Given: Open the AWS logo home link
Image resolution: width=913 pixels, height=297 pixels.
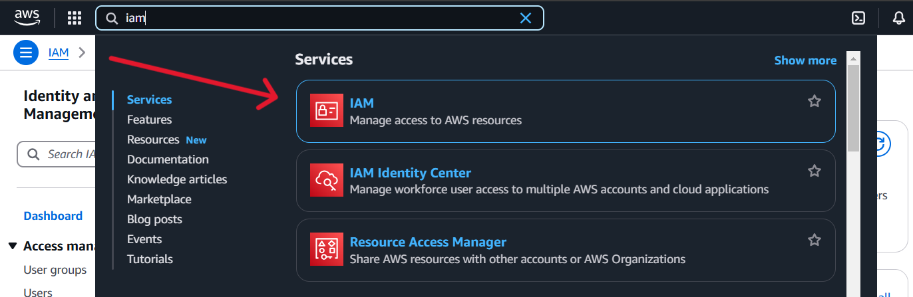Looking at the screenshot, I should (x=27, y=18).
